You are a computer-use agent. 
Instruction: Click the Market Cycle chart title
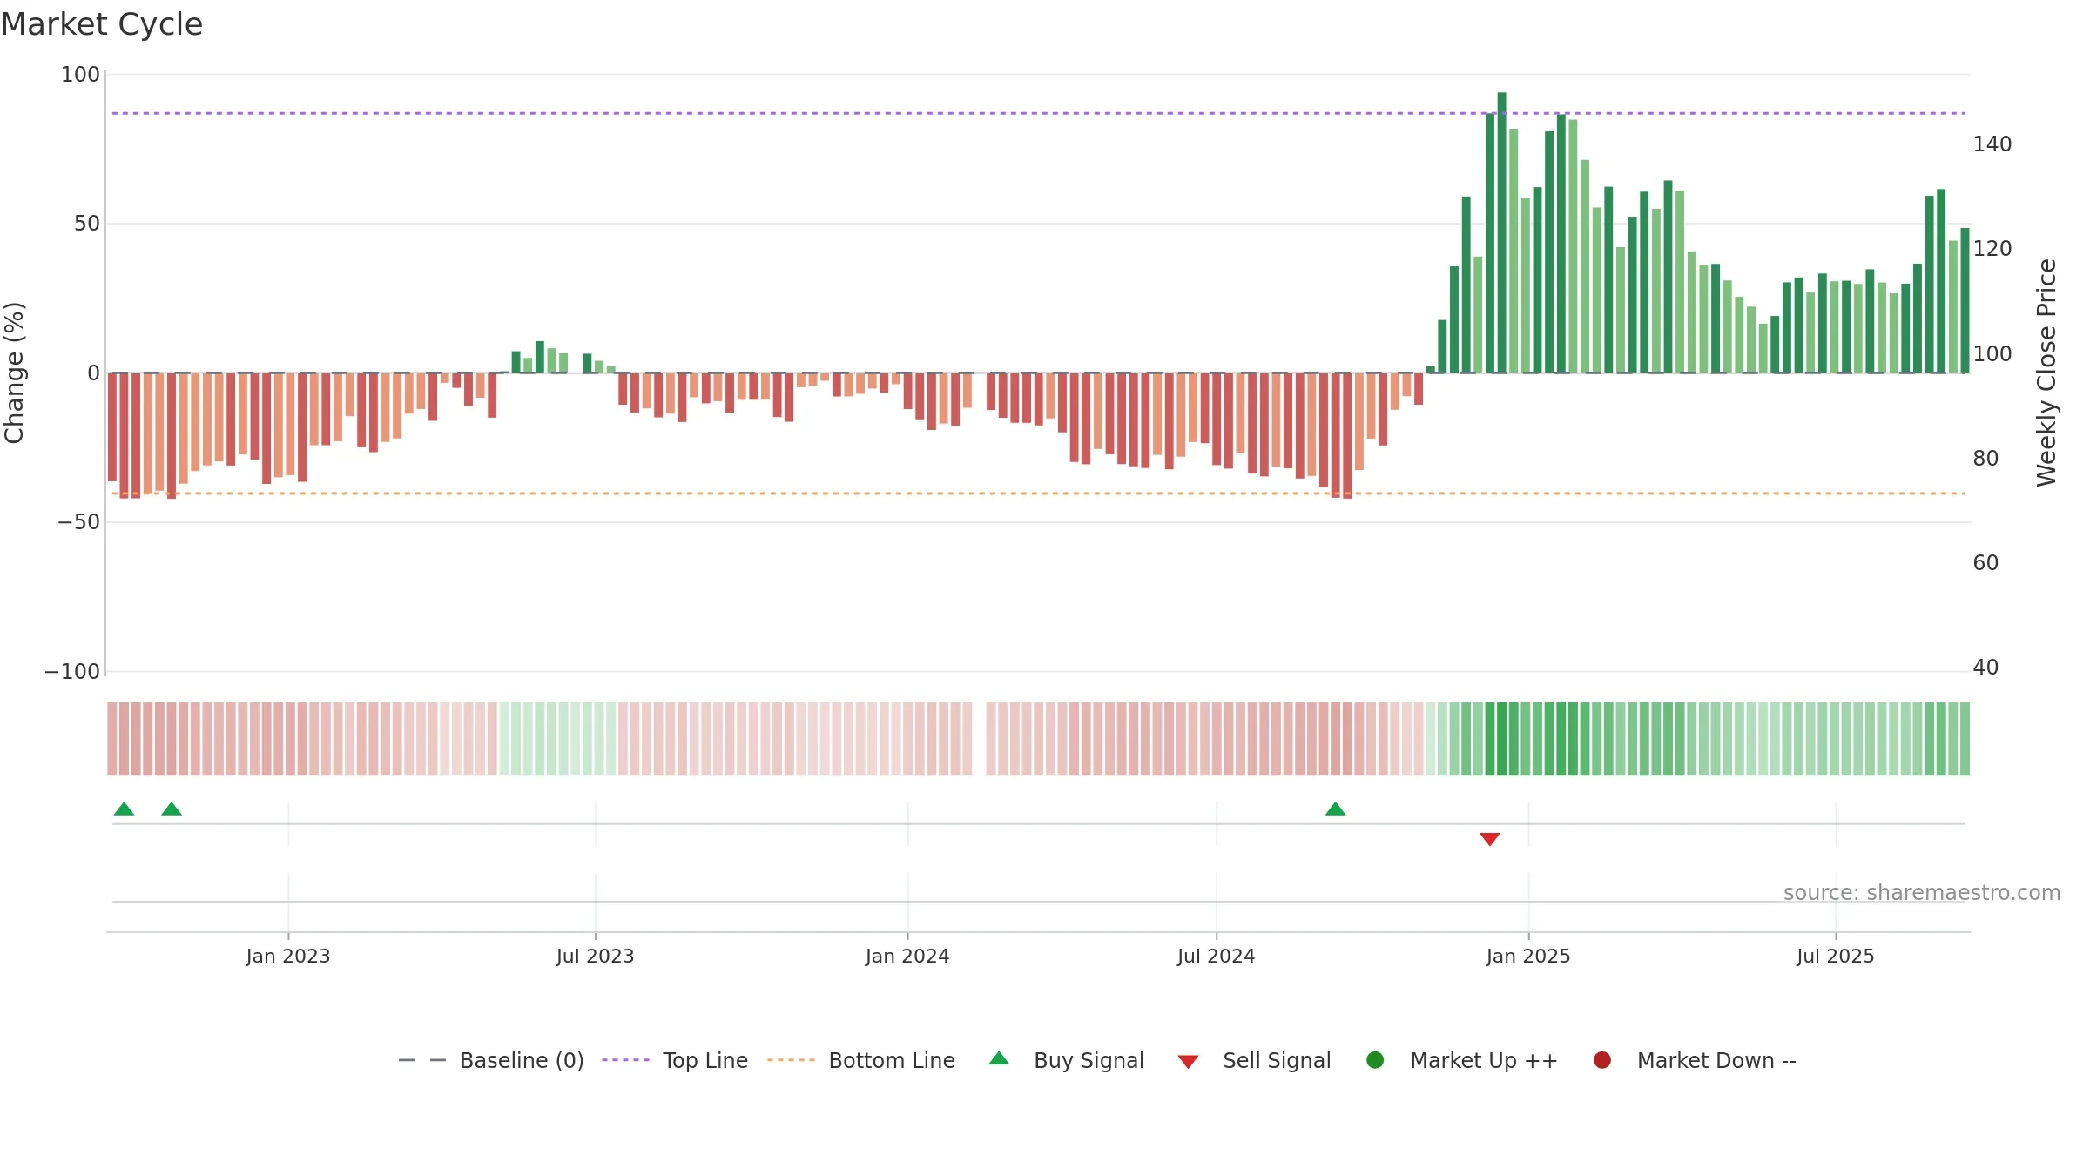point(102,24)
